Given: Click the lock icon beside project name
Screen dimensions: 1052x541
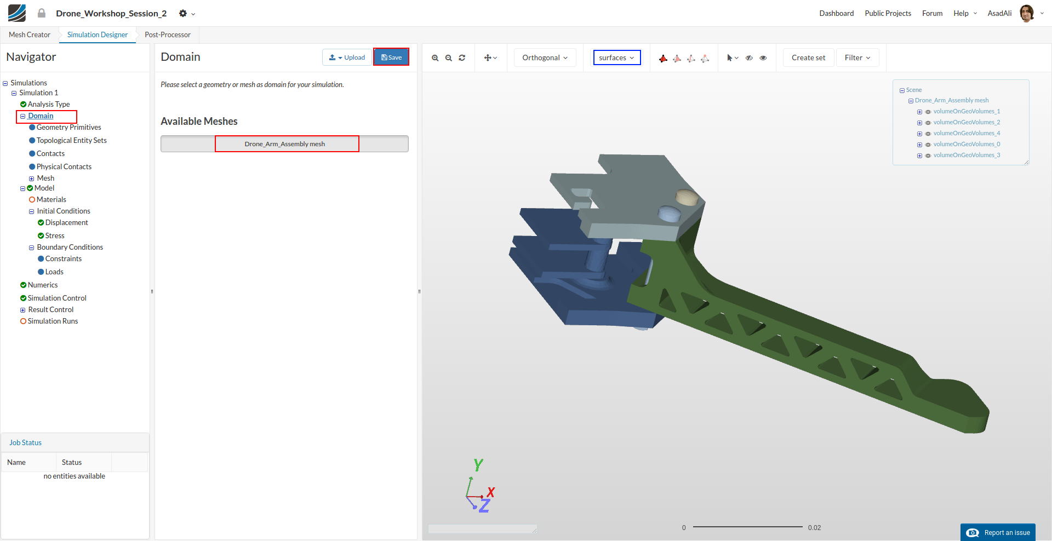Looking at the screenshot, I should coord(42,13).
